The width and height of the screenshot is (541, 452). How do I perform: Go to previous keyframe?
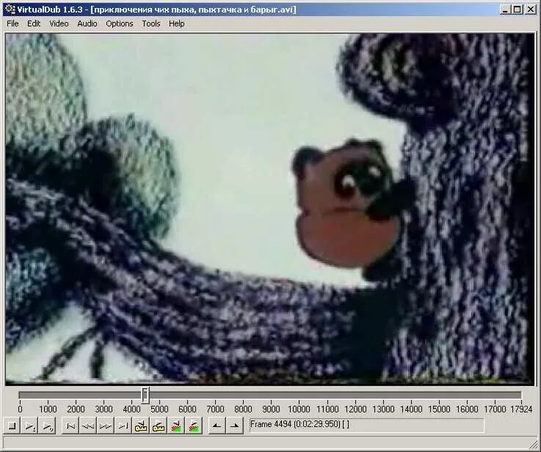(141, 426)
